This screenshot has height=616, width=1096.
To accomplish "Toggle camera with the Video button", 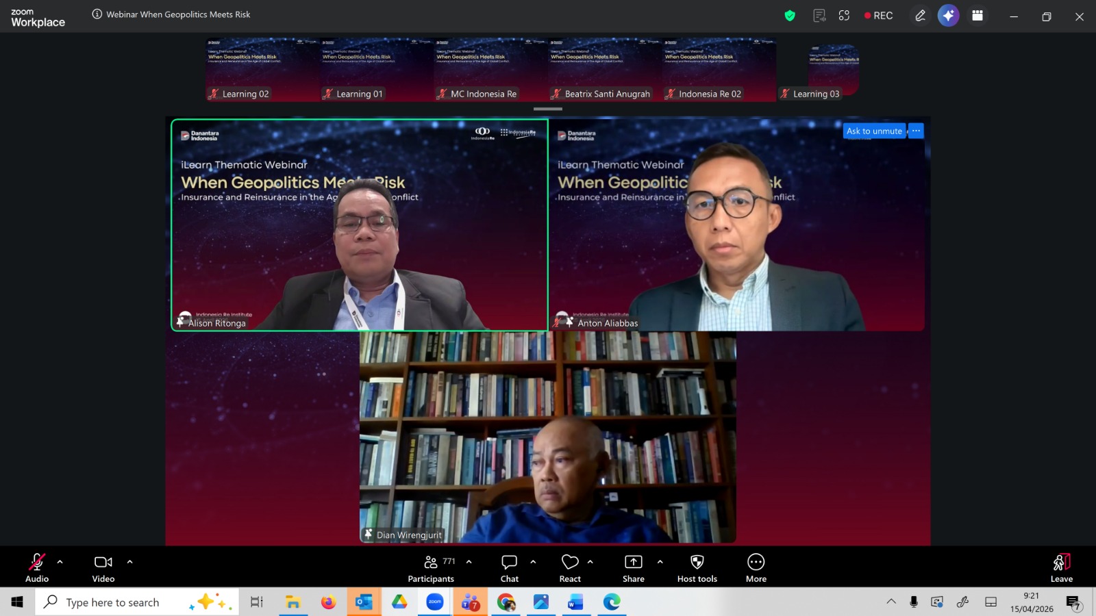I will pyautogui.click(x=103, y=568).
